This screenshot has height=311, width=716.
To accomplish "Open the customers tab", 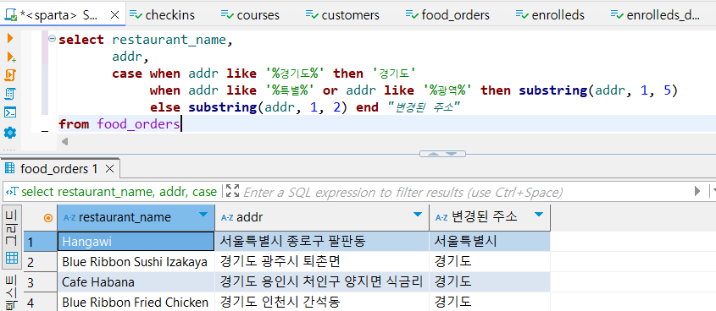I will click(342, 15).
